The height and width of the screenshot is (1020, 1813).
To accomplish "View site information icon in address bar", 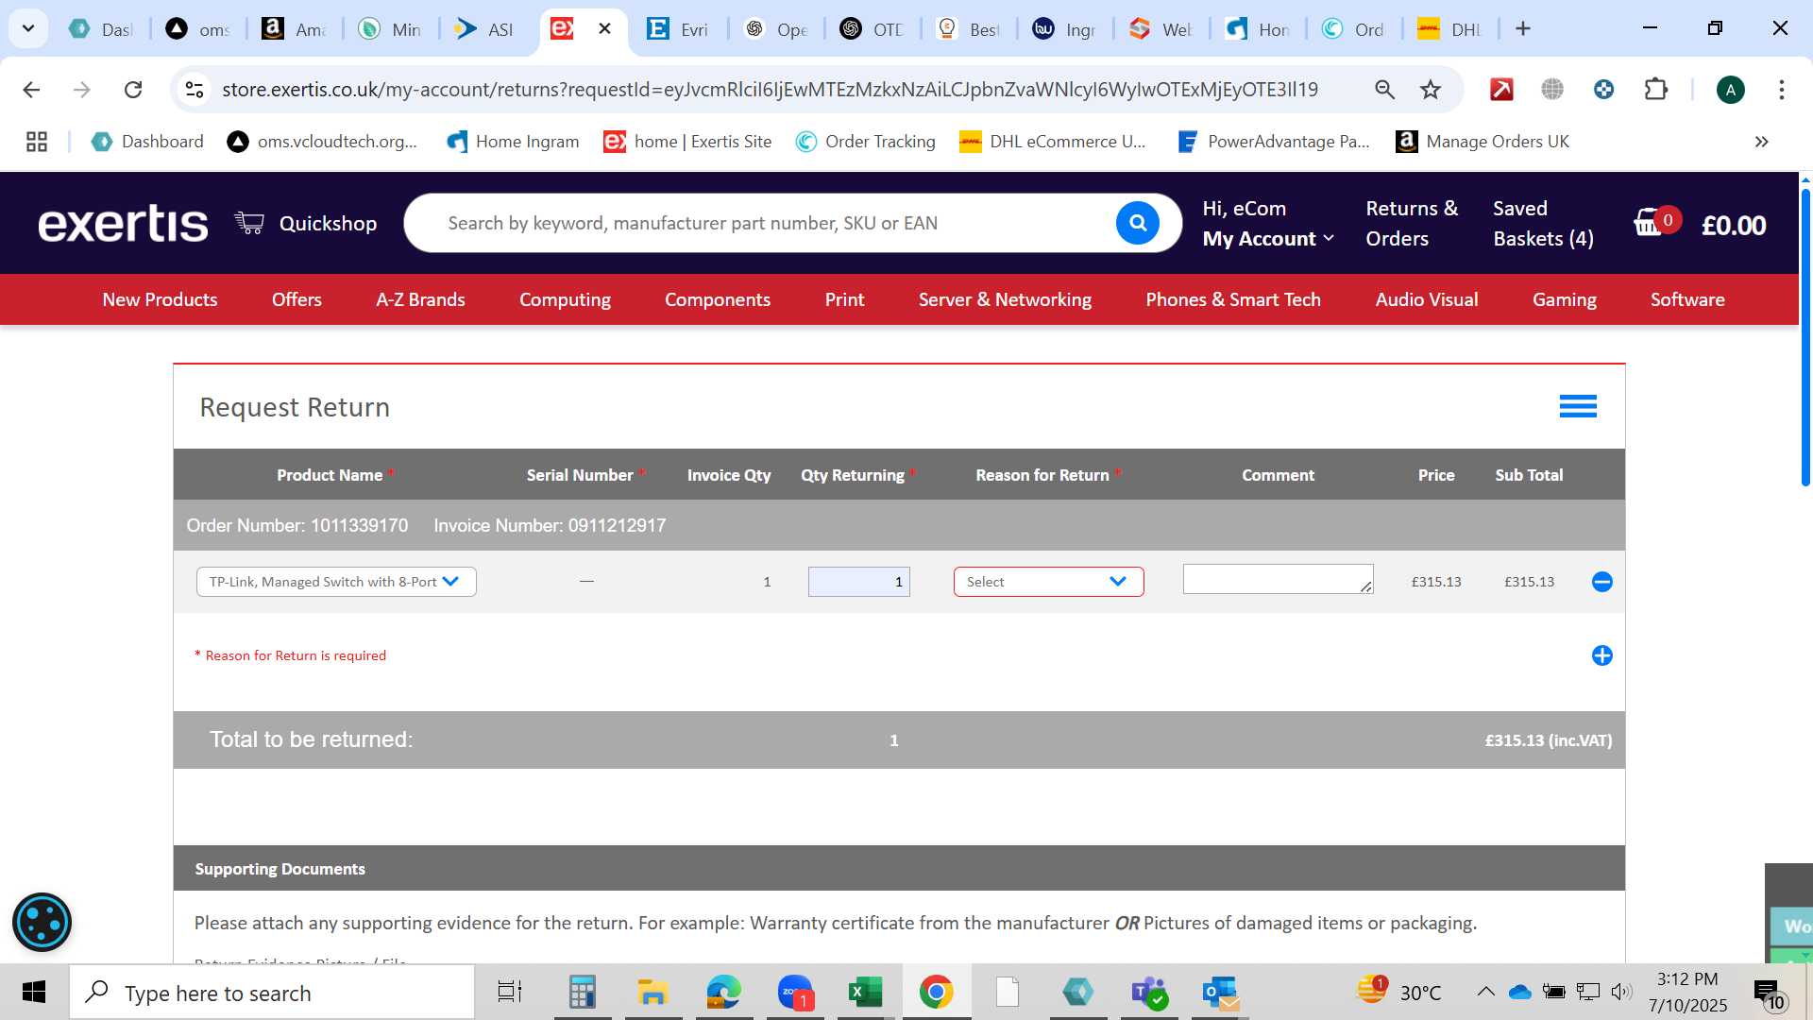I will pyautogui.click(x=195, y=90).
